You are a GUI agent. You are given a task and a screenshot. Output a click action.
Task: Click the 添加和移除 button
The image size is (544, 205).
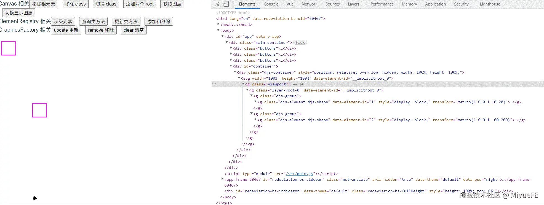click(159, 21)
